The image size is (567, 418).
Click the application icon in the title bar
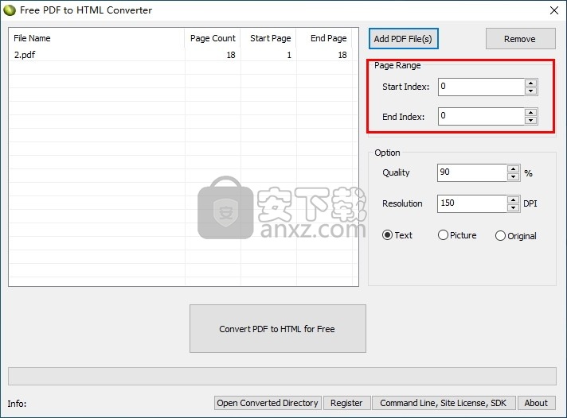(10, 10)
